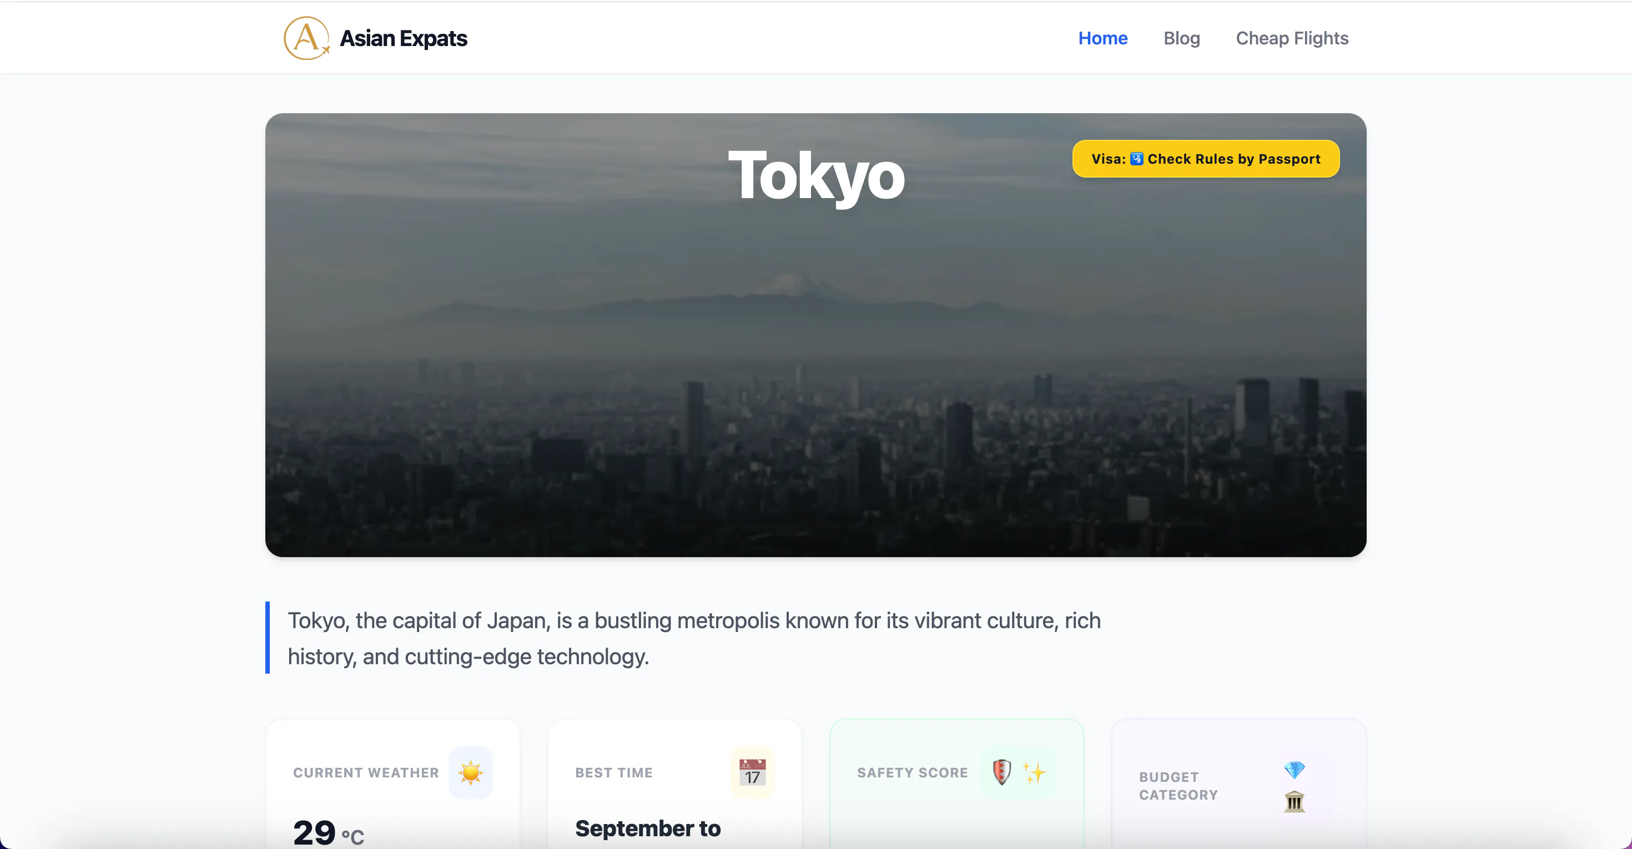1632x849 pixels.
Task: Open the Cheap Flights nav item
Action: 1292,38
